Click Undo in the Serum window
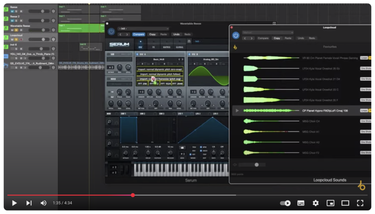 tap(176, 34)
